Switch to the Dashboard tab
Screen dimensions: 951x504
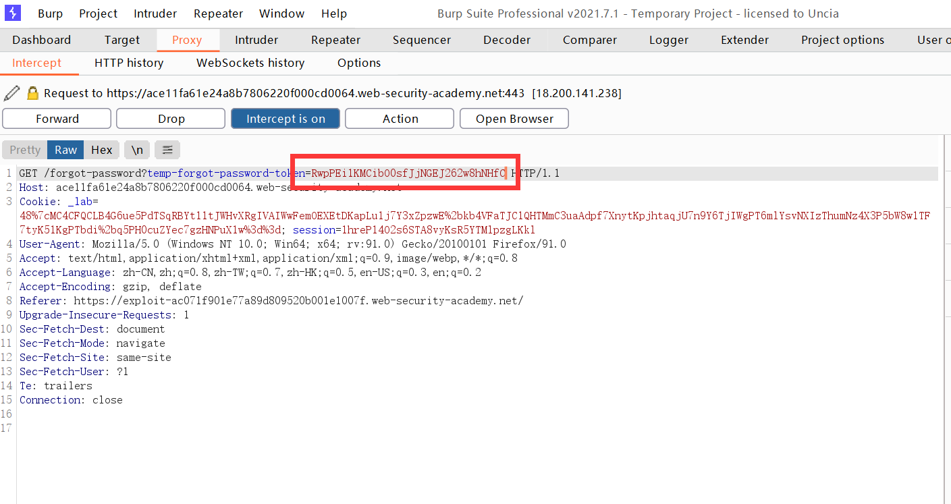41,40
